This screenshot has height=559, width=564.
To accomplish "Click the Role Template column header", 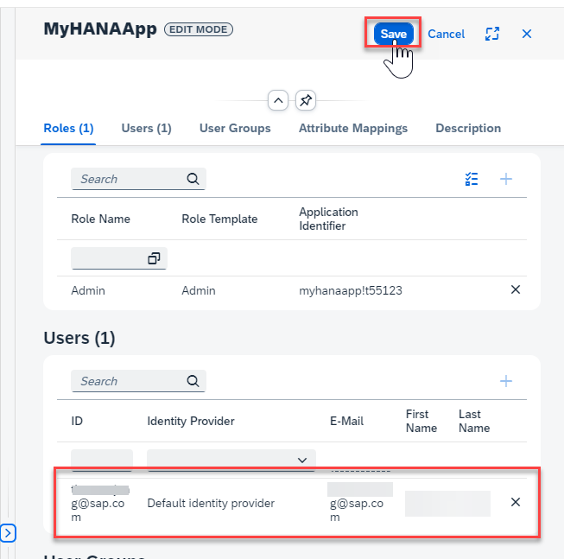I will 219,219.
